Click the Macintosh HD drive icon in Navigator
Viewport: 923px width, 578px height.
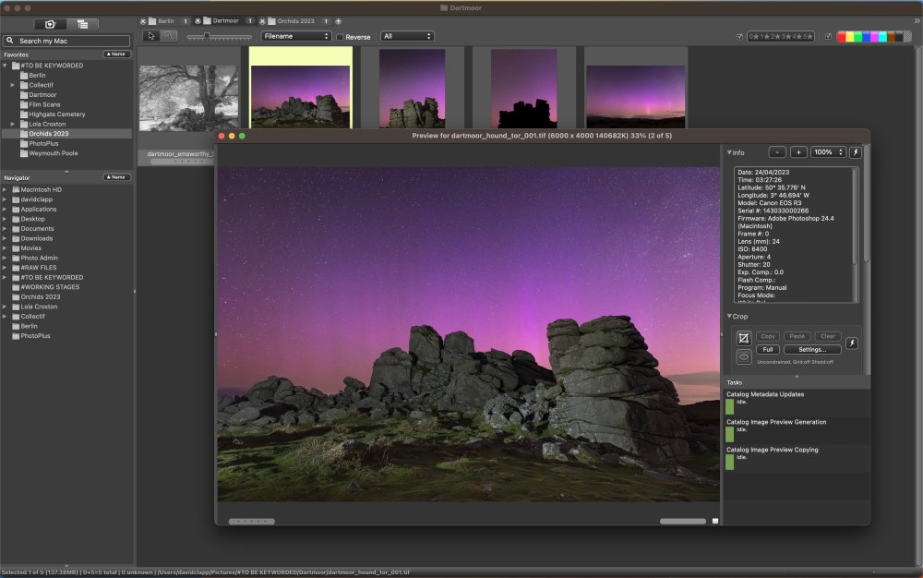(16, 189)
